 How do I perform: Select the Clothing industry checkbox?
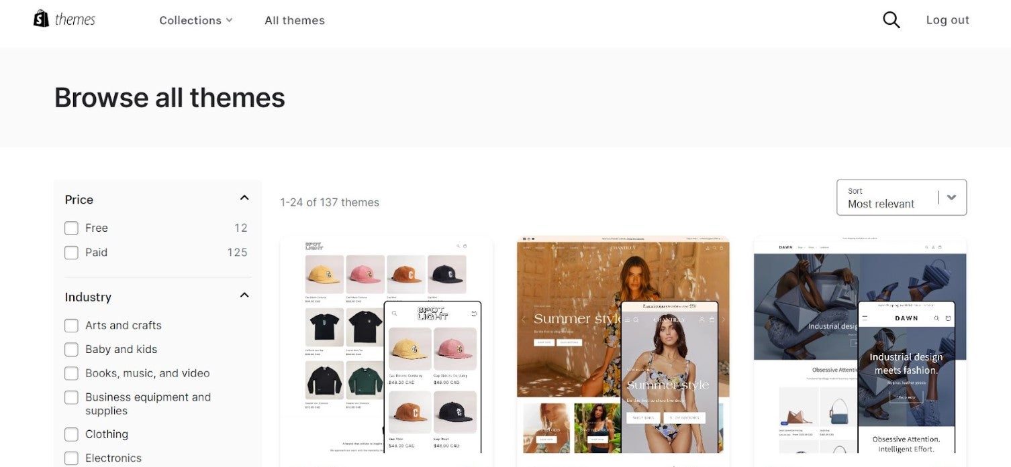tap(71, 435)
